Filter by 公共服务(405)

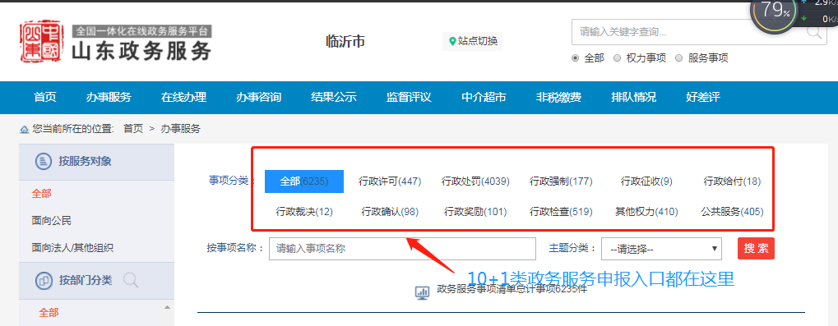pos(732,212)
